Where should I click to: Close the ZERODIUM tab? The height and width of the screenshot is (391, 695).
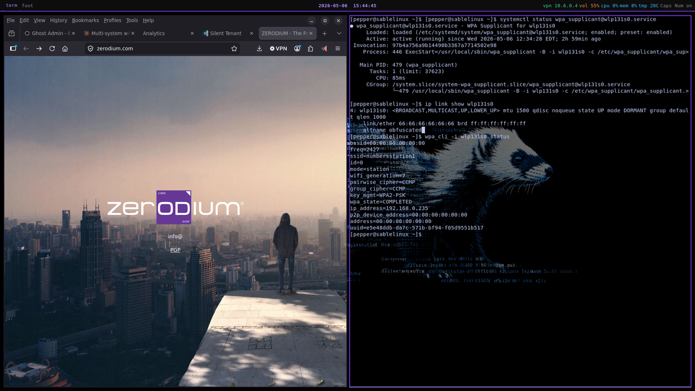(x=310, y=34)
